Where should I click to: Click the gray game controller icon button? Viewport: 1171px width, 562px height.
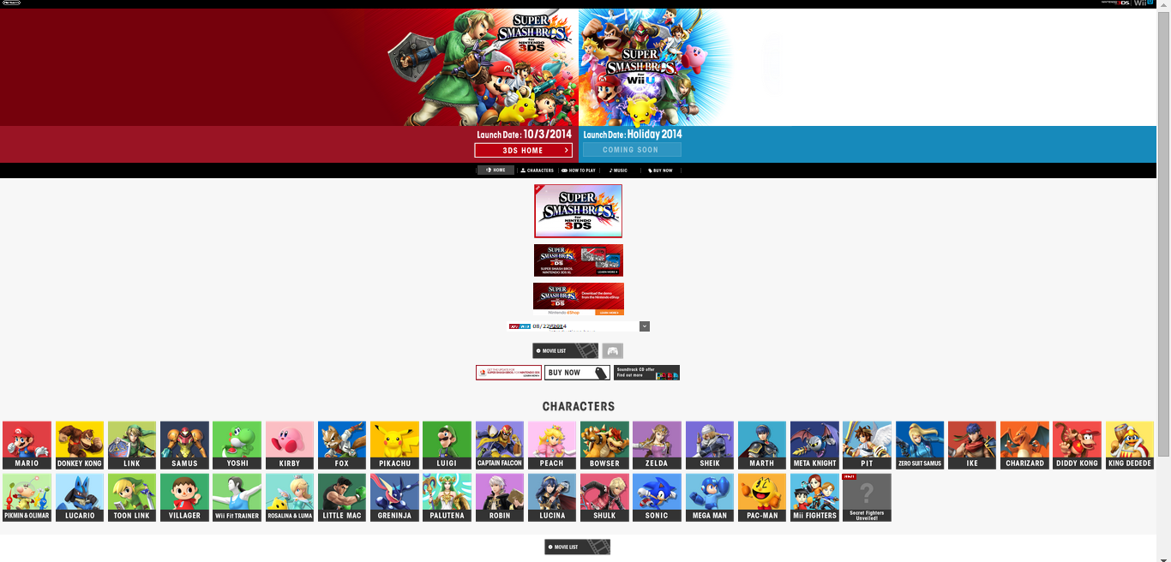point(612,350)
